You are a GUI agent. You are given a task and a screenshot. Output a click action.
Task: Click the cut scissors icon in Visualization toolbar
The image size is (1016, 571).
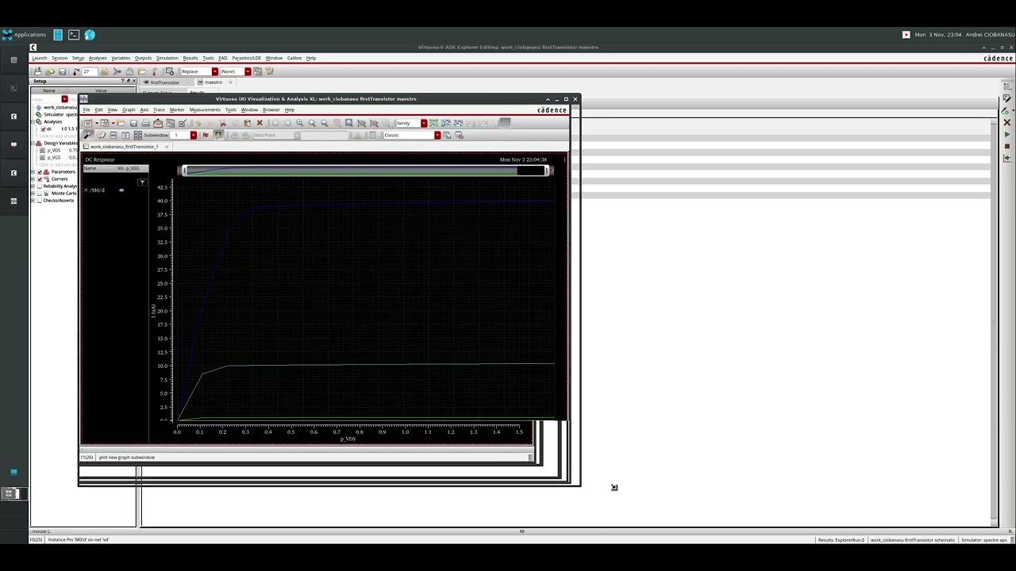(222, 123)
